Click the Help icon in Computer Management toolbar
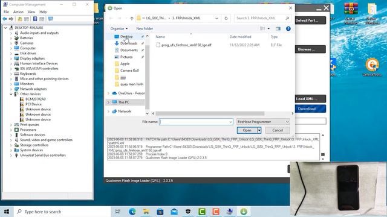Viewport: 387px width, 217px height. (x=35, y=19)
